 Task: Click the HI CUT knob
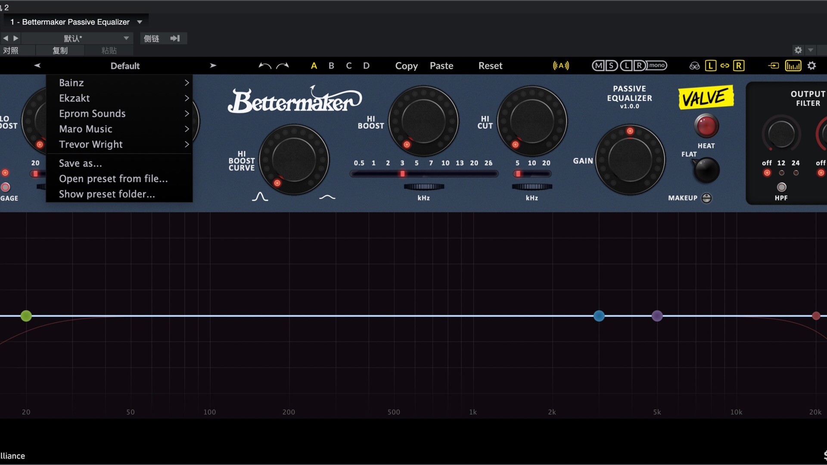(532, 121)
